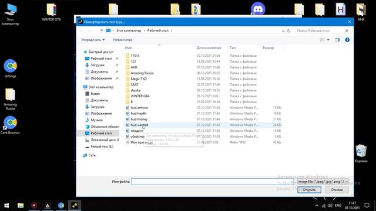376x211 pixels.
Task: Open the image file type filter dropdown
Action: tap(323, 182)
